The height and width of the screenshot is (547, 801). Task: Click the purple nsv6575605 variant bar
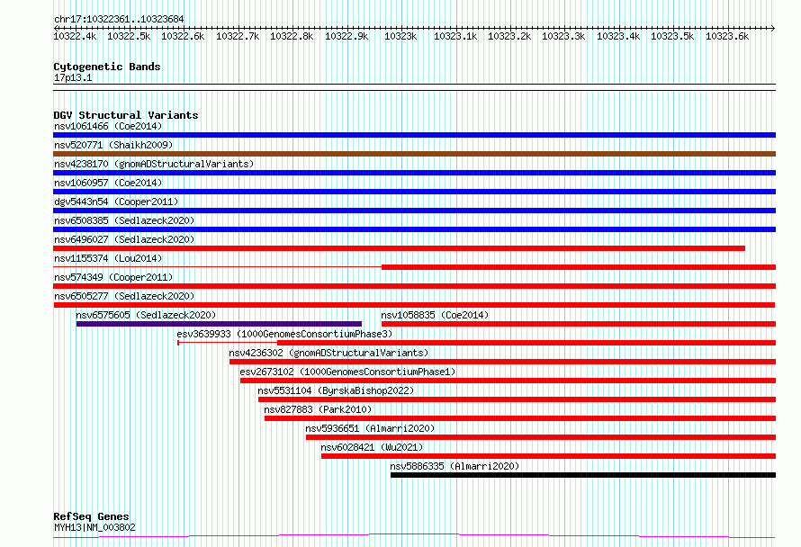pos(220,324)
